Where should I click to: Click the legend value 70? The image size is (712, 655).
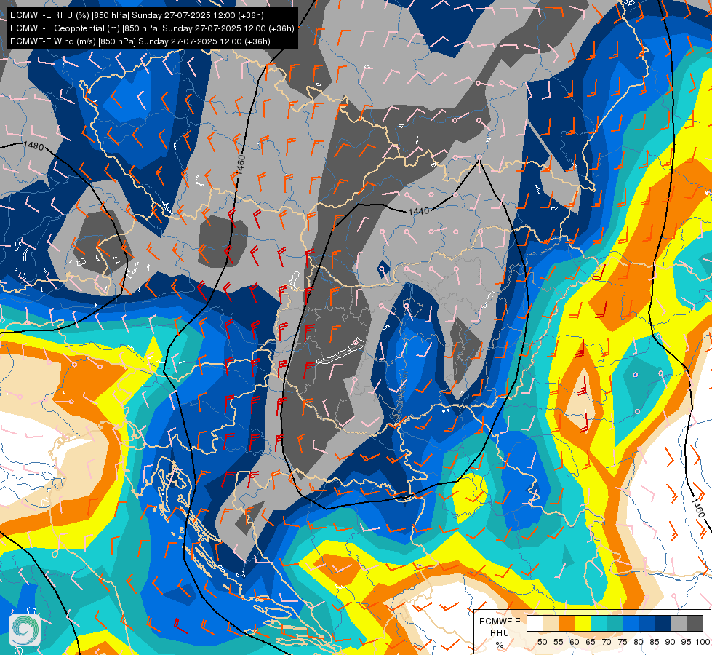click(607, 642)
